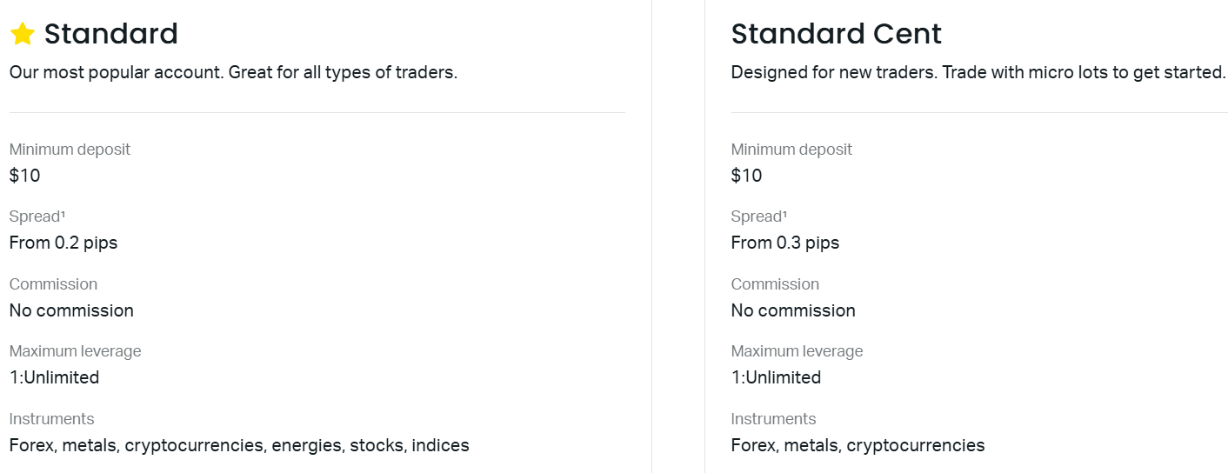Click Standard Cent instruments 'Forex, metals, cryptocurrencies'
1228x473 pixels.
pyautogui.click(x=858, y=445)
